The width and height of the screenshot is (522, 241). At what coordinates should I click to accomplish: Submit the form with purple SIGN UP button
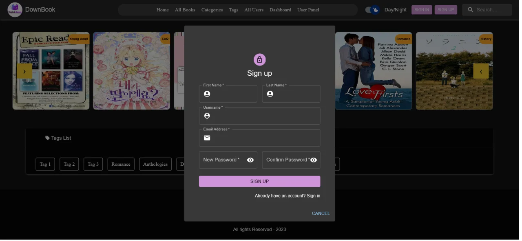tap(260, 182)
